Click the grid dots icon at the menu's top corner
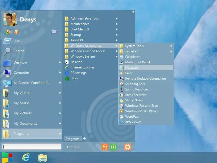Viewport: 217px width, 163px height. tap(133, 12)
